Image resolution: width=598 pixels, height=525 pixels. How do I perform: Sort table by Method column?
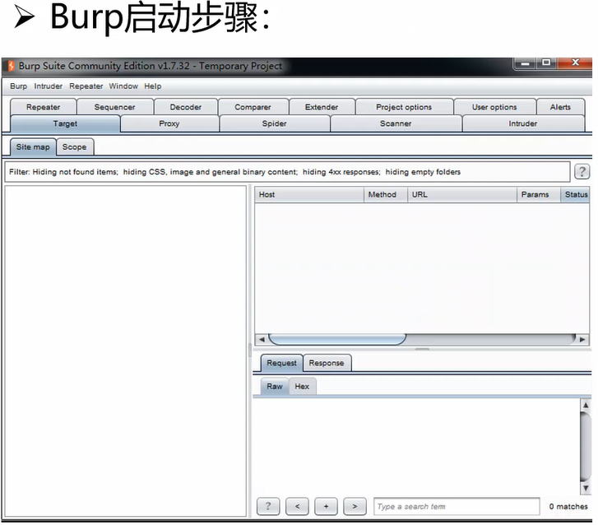(x=386, y=194)
